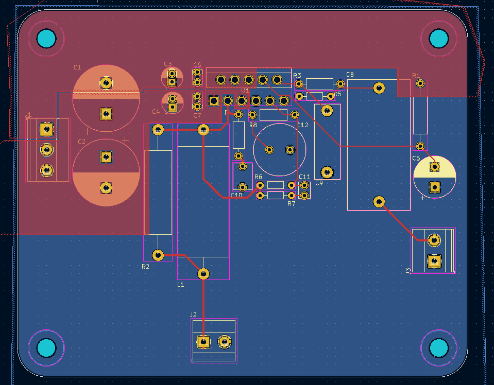Click the cyan mounting hole above connector J1
Image resolution: width=494 pixels, height=385 pixels.
46,39
